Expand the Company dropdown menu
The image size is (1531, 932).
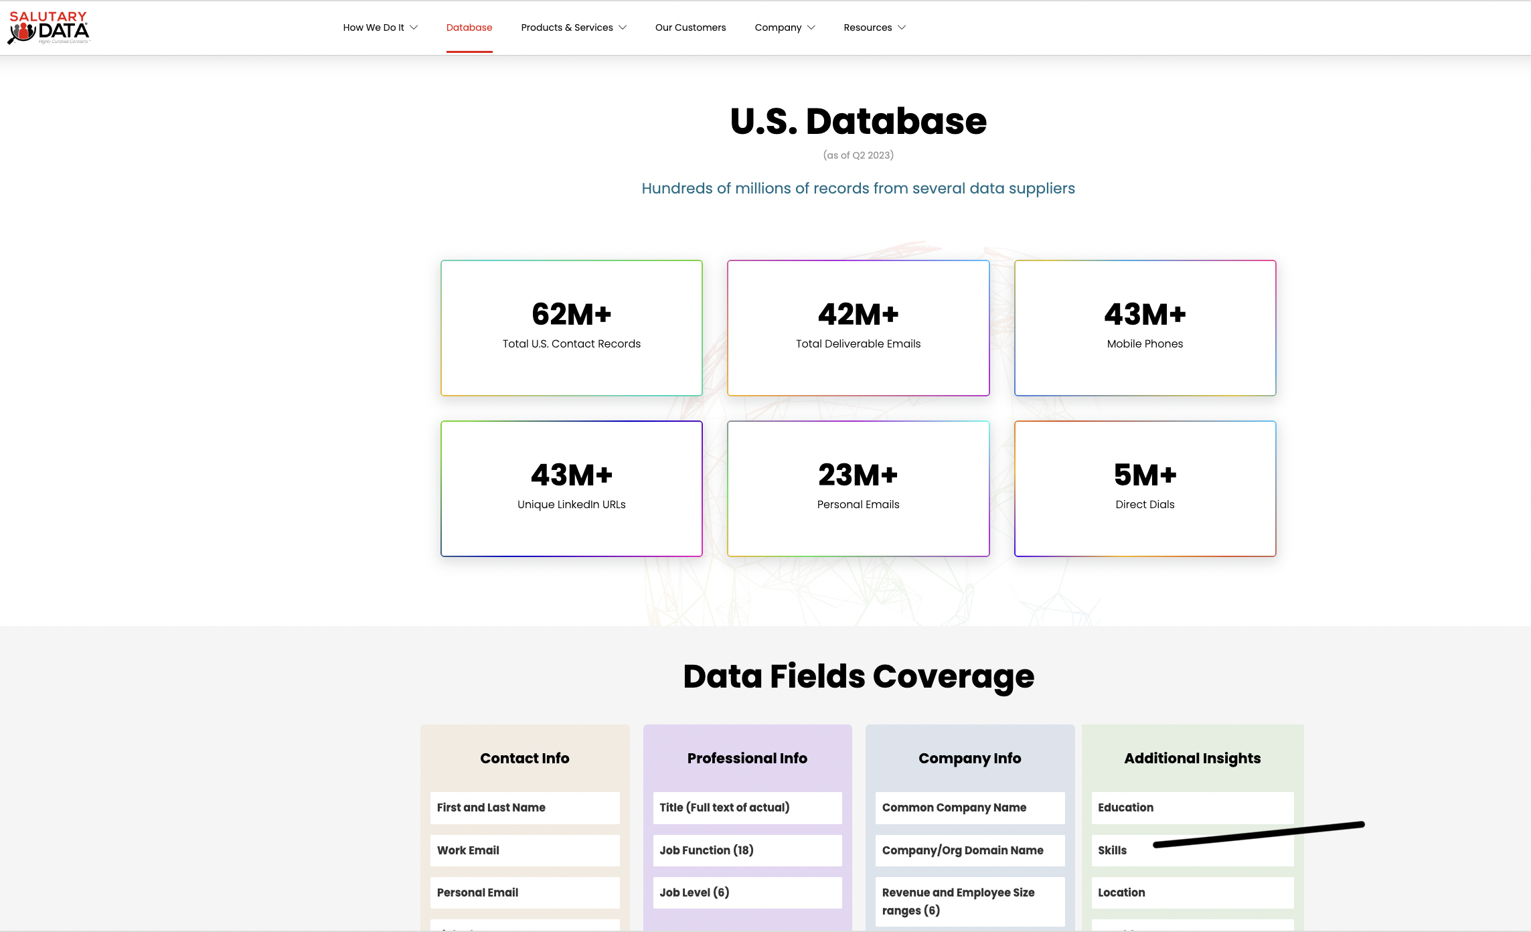click(x=784, y=27)
